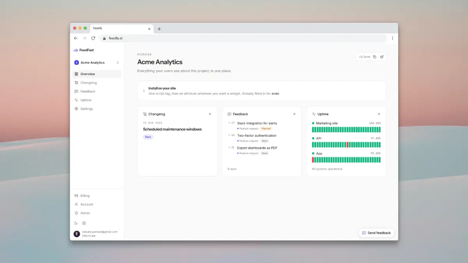468x263 pixels.
Task: Upvote Export dashboards as PDF
Action: (231, 148)
